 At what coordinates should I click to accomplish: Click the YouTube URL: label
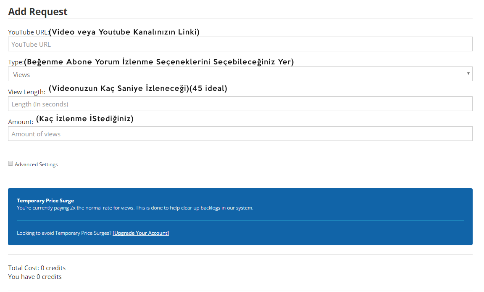(29, 32)
